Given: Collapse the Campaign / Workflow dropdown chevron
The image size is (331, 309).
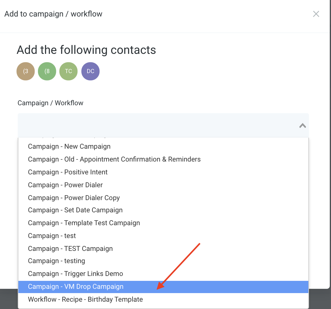Looking at the screenshot, I should (x=303, y=125).
